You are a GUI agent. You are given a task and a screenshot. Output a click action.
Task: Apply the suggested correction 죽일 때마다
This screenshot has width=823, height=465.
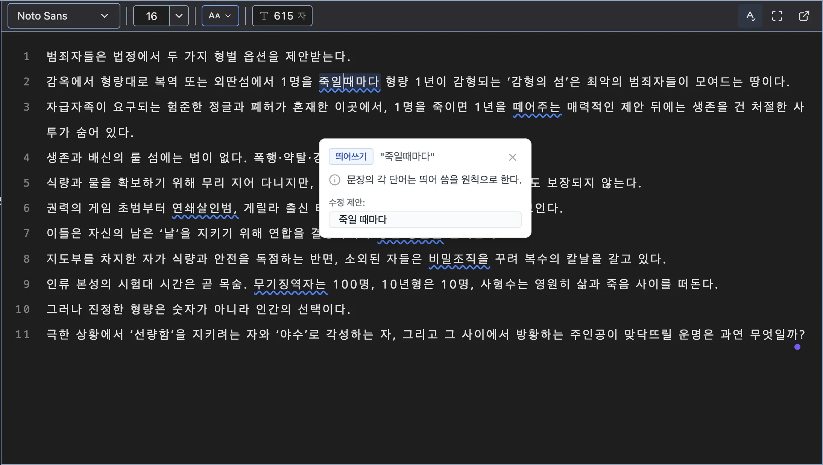(425, 219)
